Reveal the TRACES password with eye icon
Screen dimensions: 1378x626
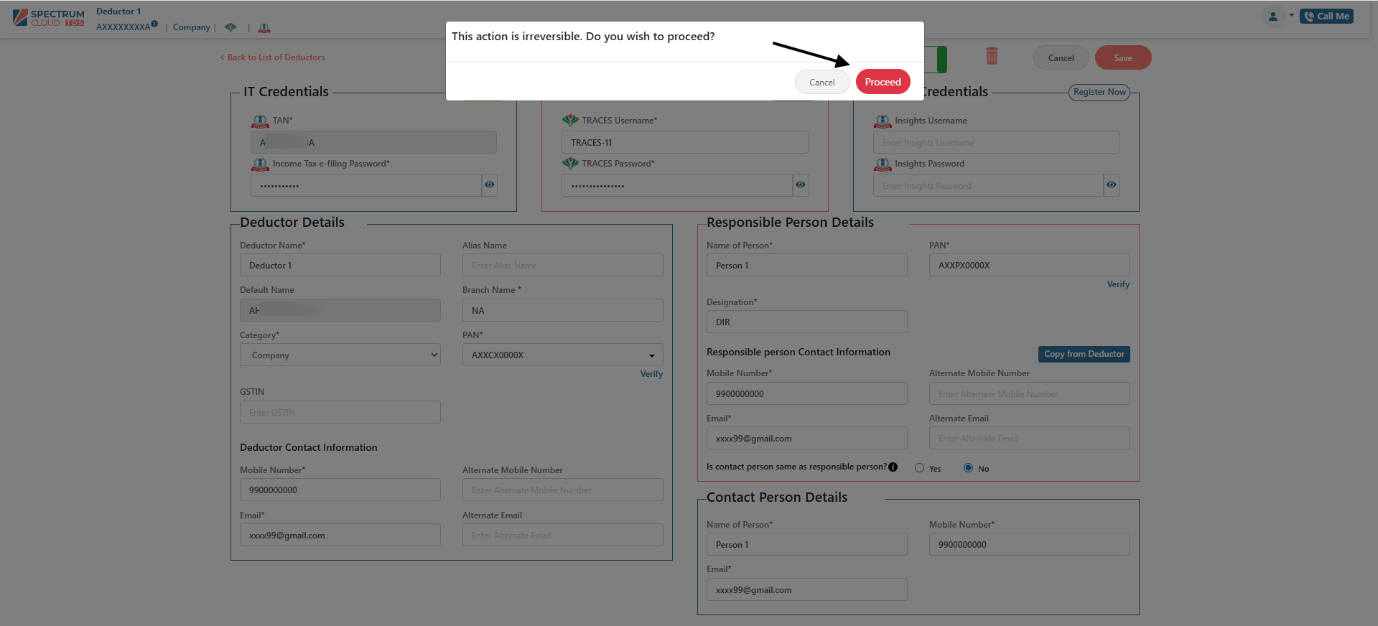[800, 185]
